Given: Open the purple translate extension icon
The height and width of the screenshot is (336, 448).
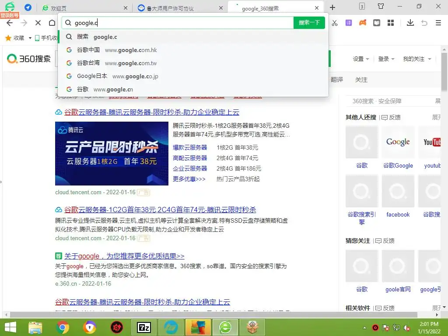Looking at the screenshot, I should pyautogui.click(x=349, y=23).
